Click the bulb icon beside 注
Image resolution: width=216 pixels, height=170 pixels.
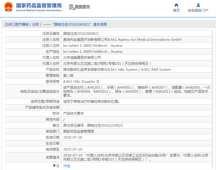(x=54, y=165)
